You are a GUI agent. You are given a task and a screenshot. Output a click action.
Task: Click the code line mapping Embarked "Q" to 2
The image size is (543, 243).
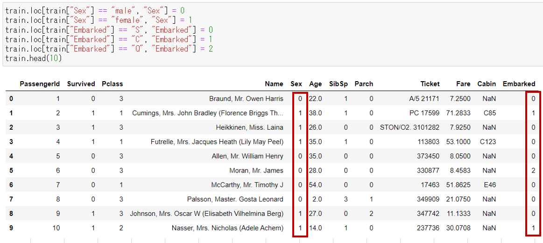coord(109,49)
